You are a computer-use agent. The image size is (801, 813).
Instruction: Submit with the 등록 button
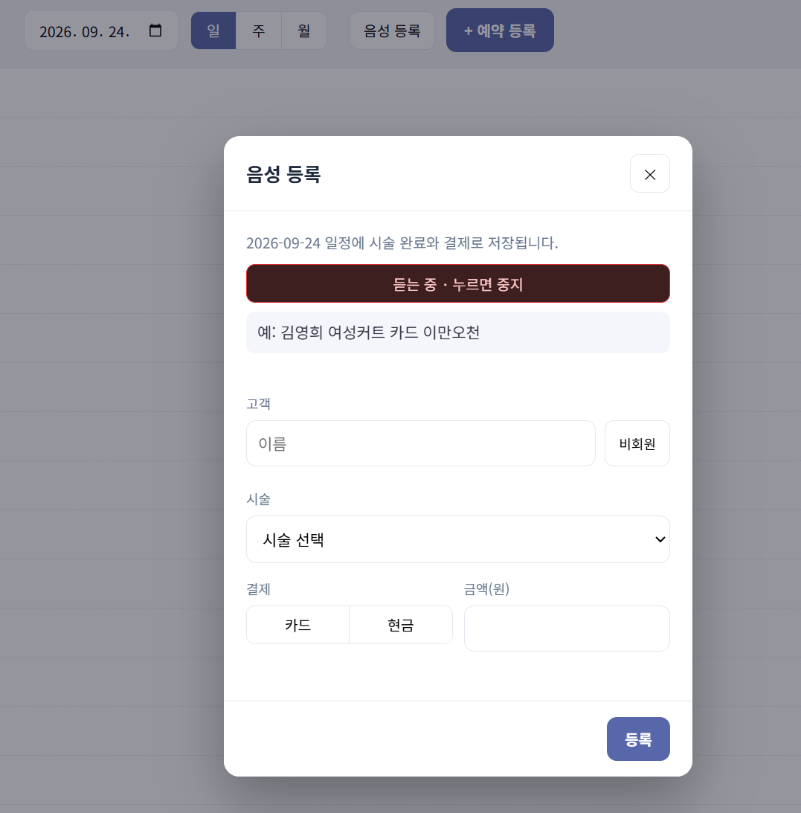click(x=638, y=739)
